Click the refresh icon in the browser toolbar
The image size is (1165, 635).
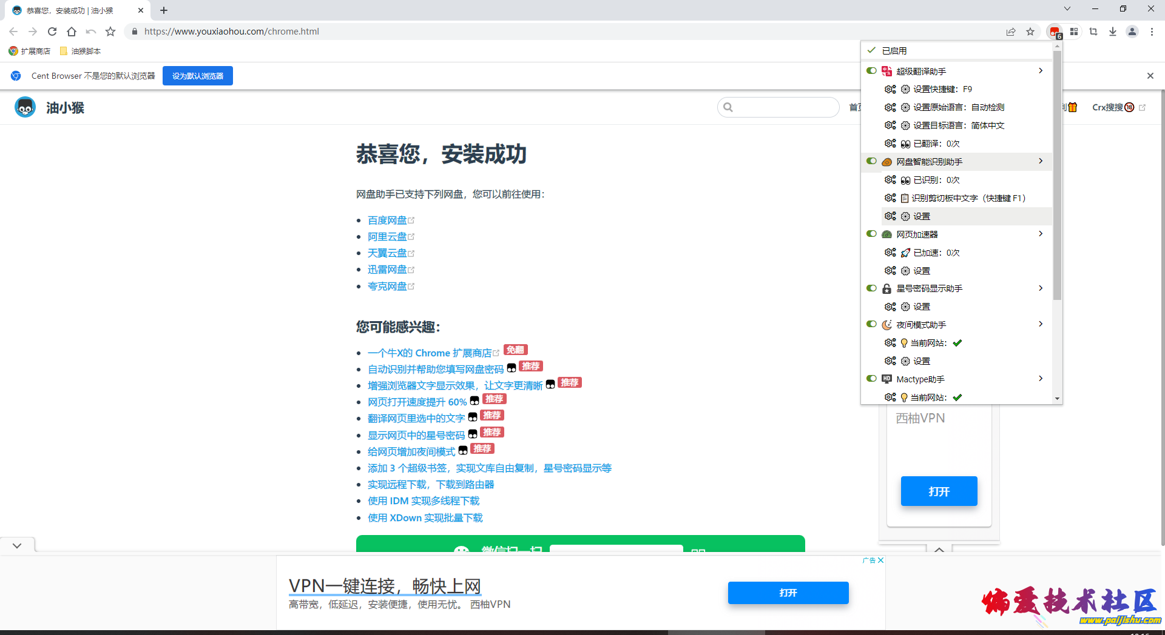pos(52,32)
